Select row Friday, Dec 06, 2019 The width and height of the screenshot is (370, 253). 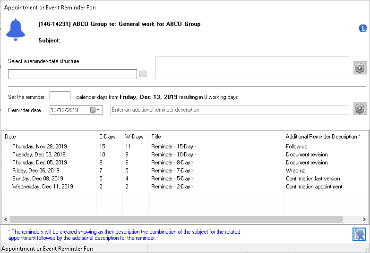click(185, 171)
